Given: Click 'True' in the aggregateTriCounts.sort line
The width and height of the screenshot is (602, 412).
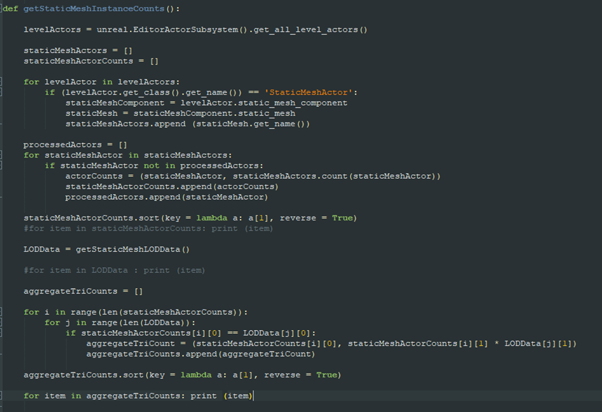Looking at the screenshot, I should point(327,375).
